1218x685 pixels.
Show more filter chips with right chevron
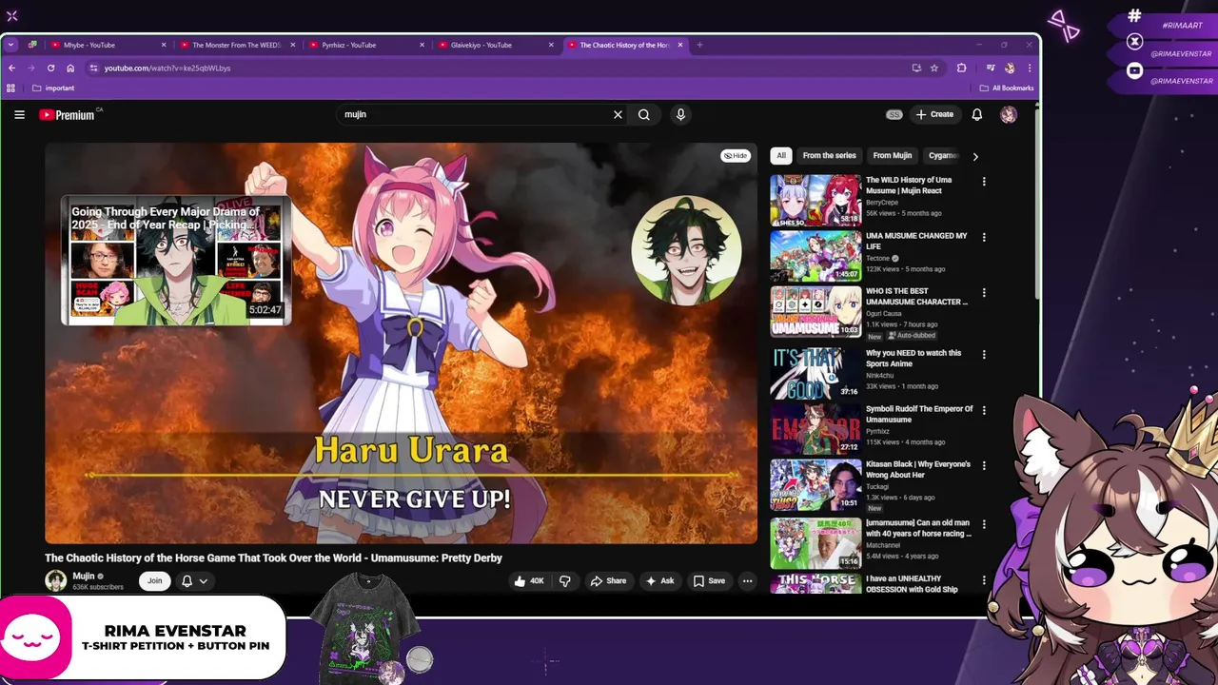[974, 156]
